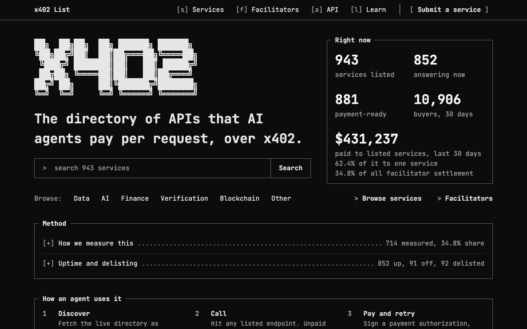Click the directory of APIs headline
527x329 pixels.
168,129
